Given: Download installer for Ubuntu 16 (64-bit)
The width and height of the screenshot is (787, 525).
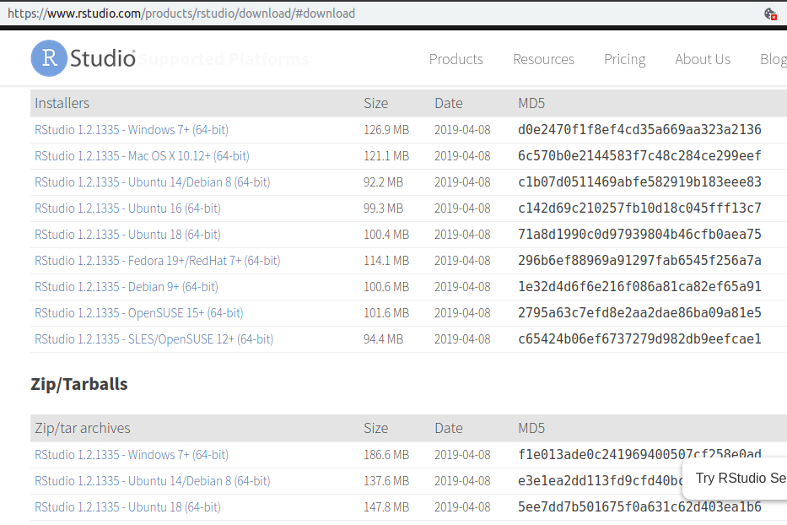Looking at the screenshot, I should click(x=127, y=208).
